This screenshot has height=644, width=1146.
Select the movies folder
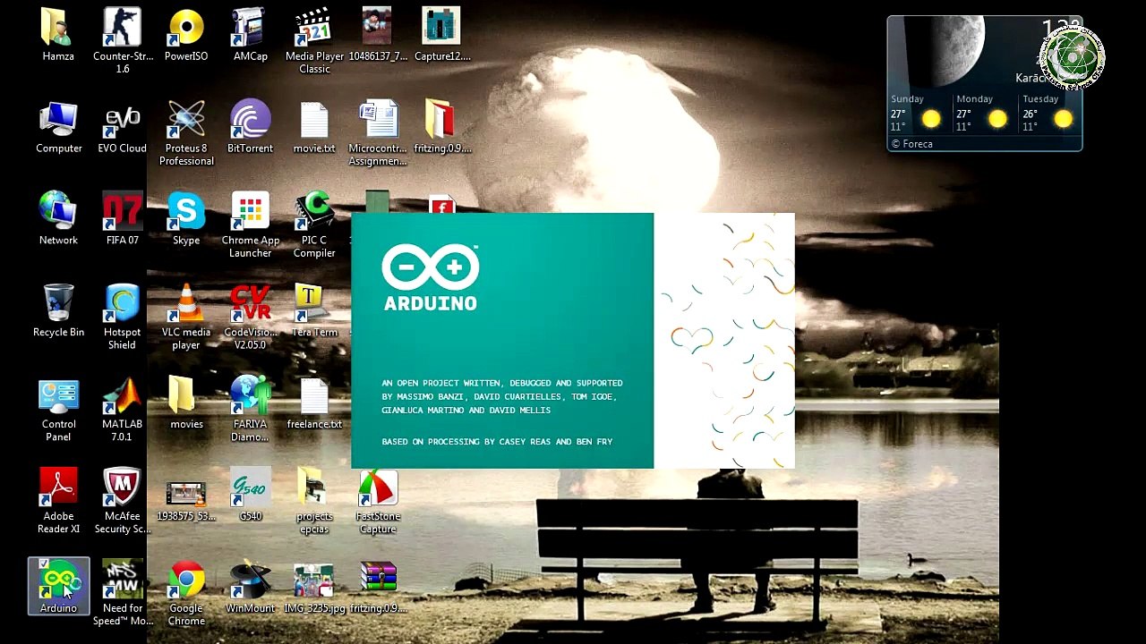[x=186, y=402]
